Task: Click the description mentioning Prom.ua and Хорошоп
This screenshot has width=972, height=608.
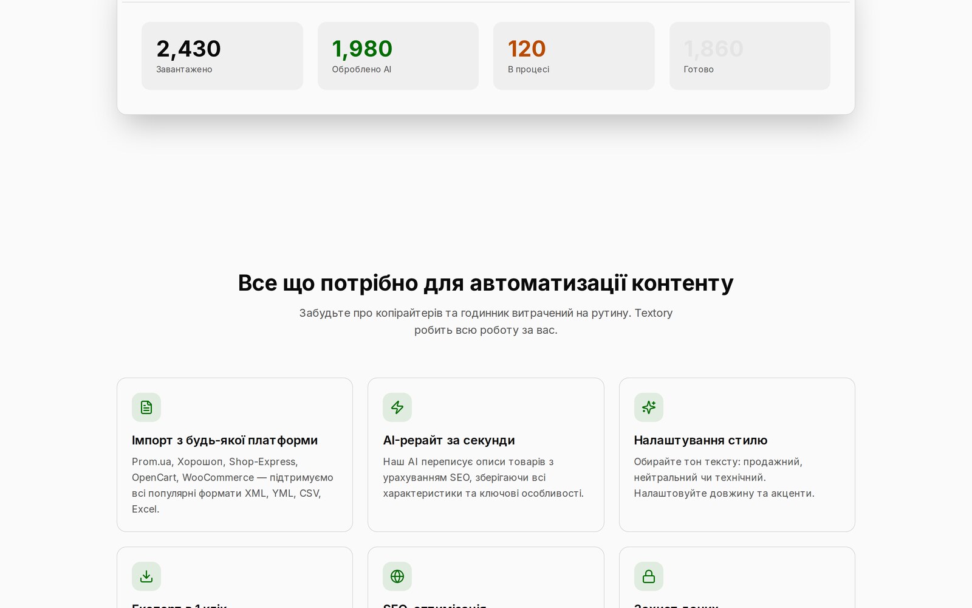Action: click(233, 485)
